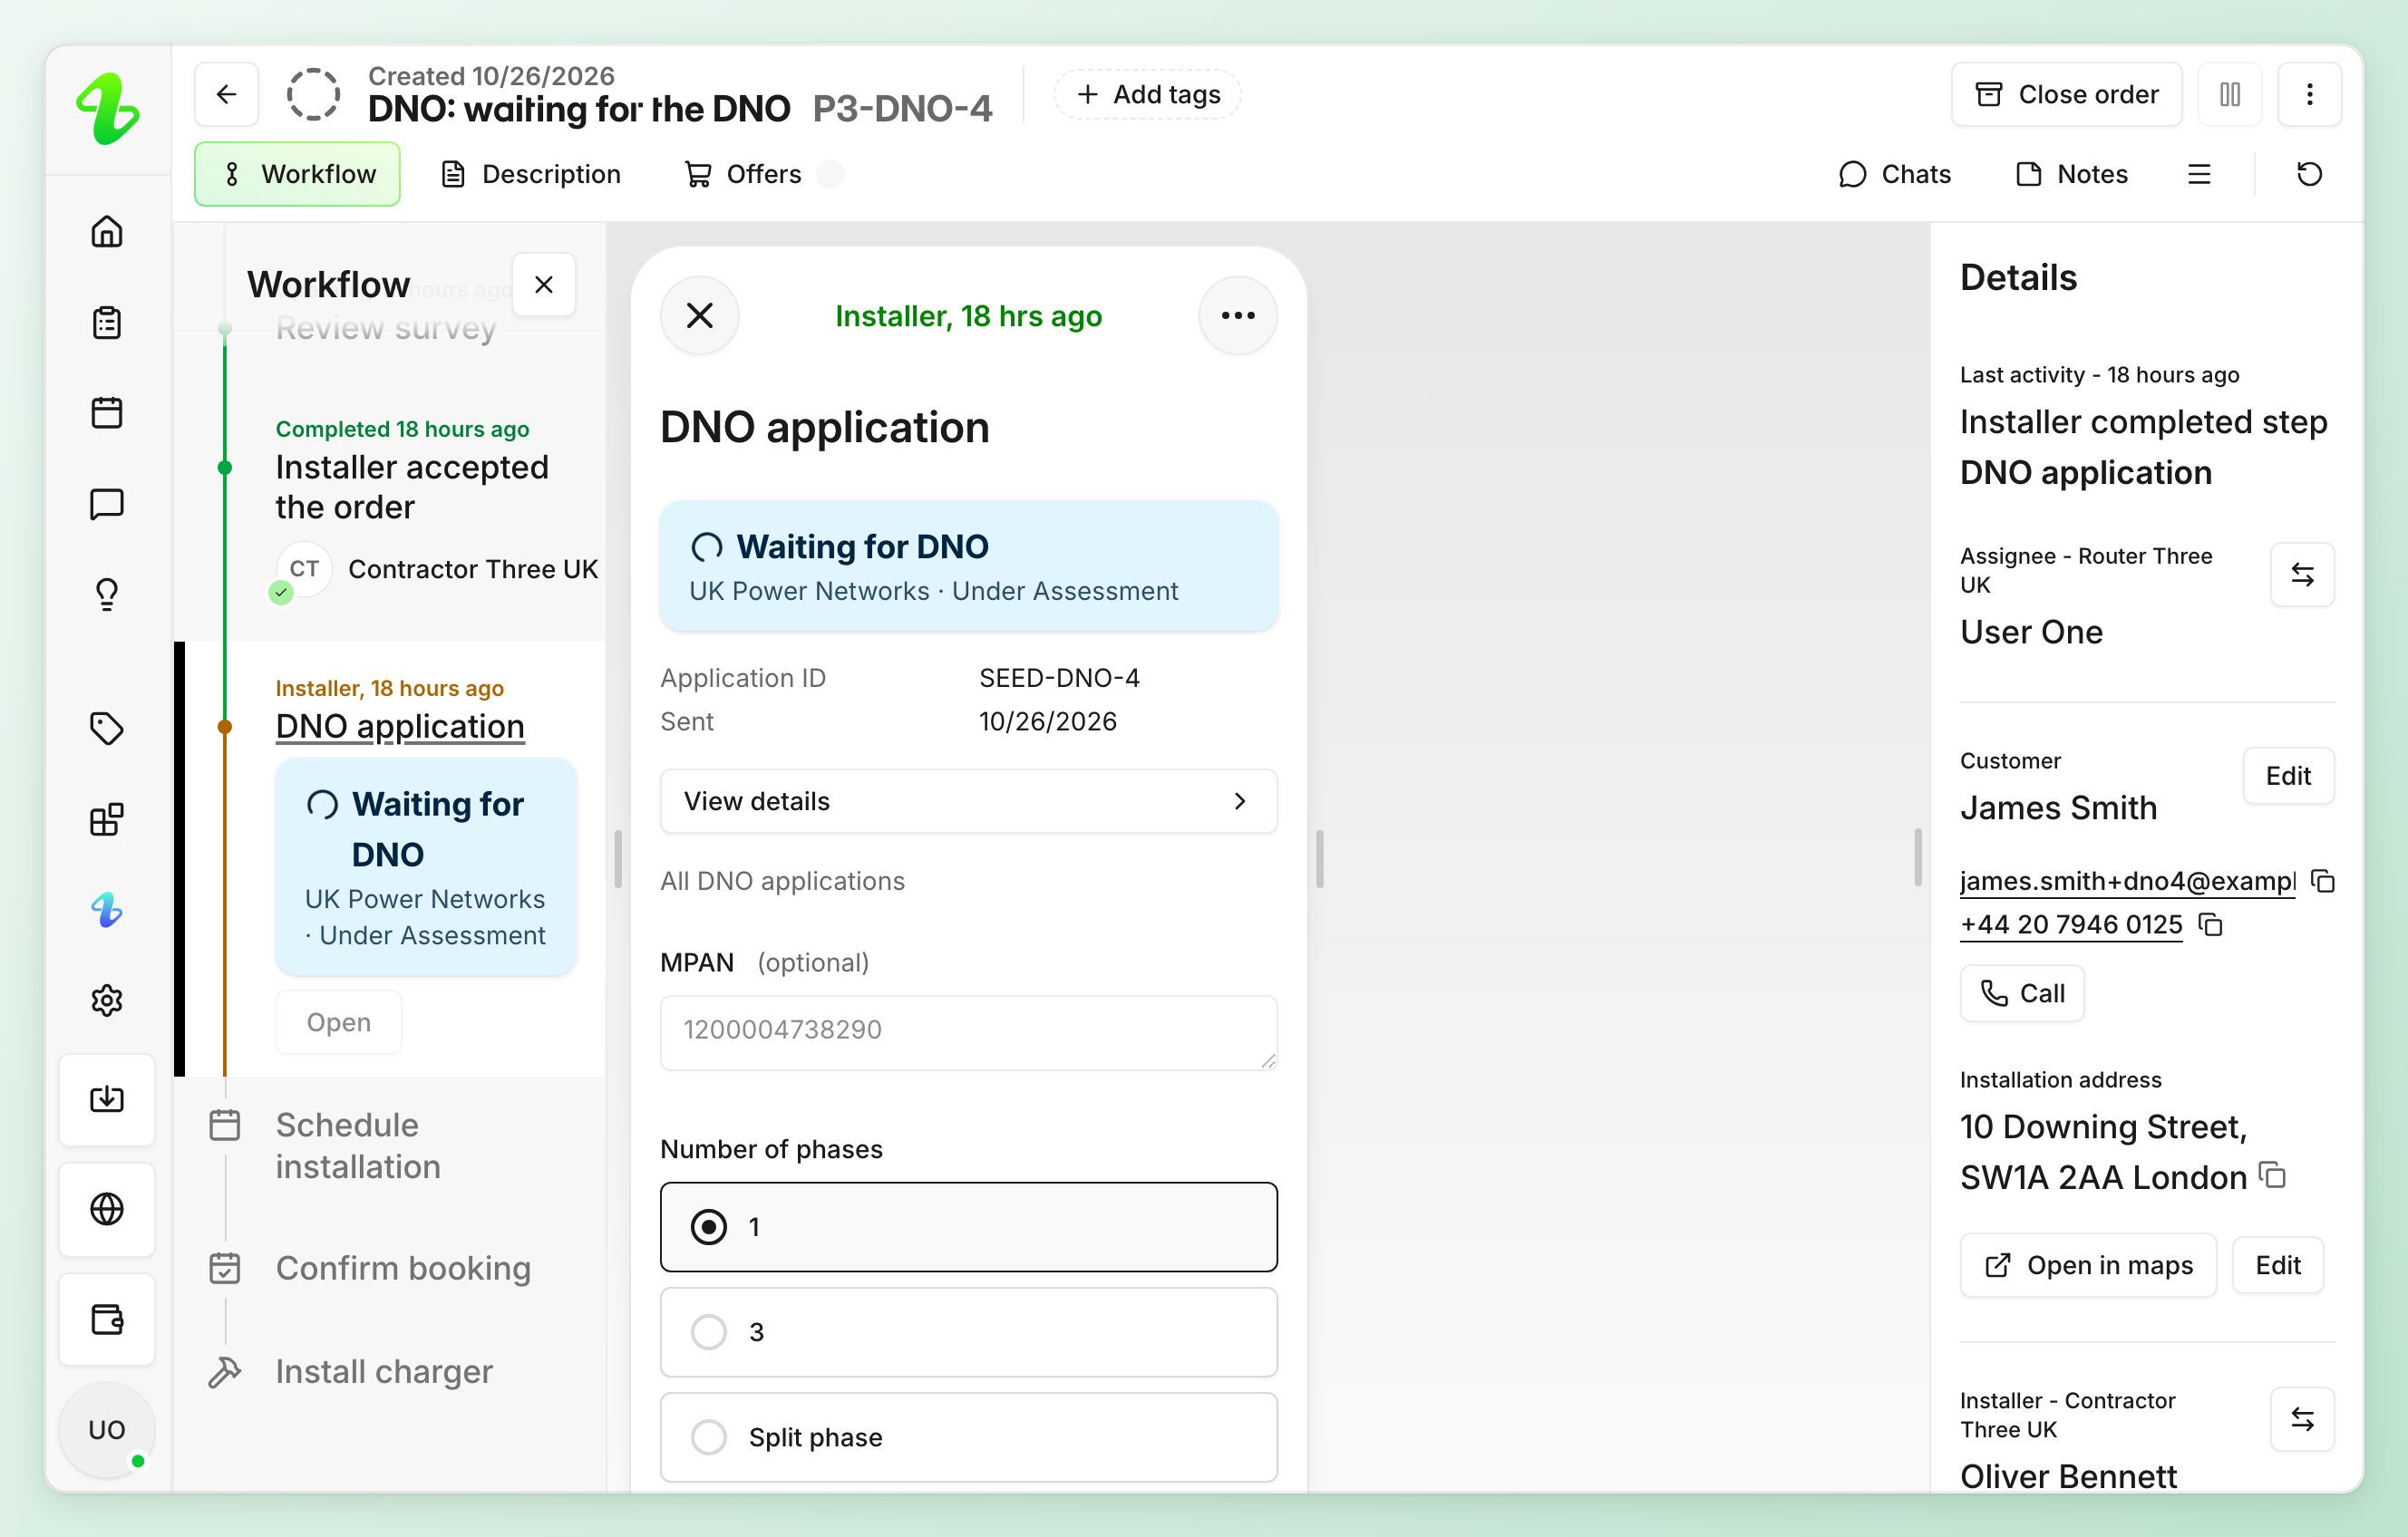Grab the resize handle right of workflow panel
Viewport: 2408px width, 1537px height.
pos(617,858)
